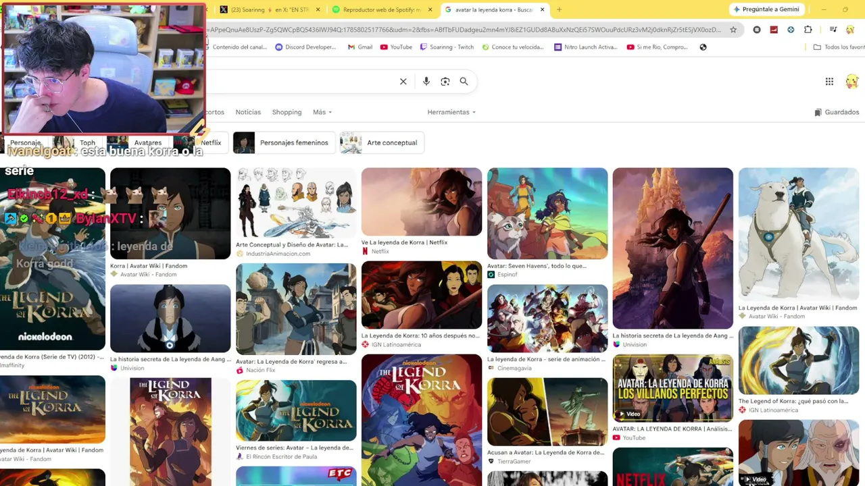Open the globe bookmark icon on bookmarks bar

703,47
